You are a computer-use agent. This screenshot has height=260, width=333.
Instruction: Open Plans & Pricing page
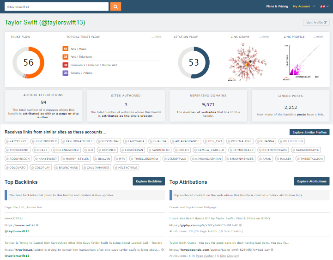tap(277, 6)
